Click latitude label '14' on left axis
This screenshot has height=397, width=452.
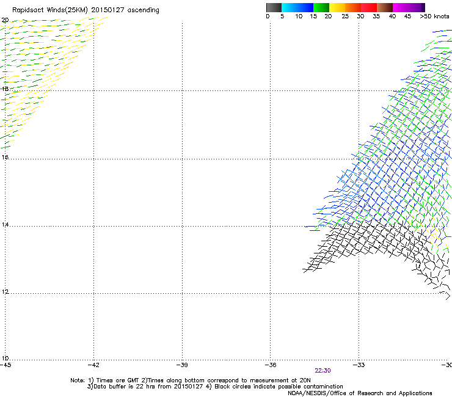5,224
